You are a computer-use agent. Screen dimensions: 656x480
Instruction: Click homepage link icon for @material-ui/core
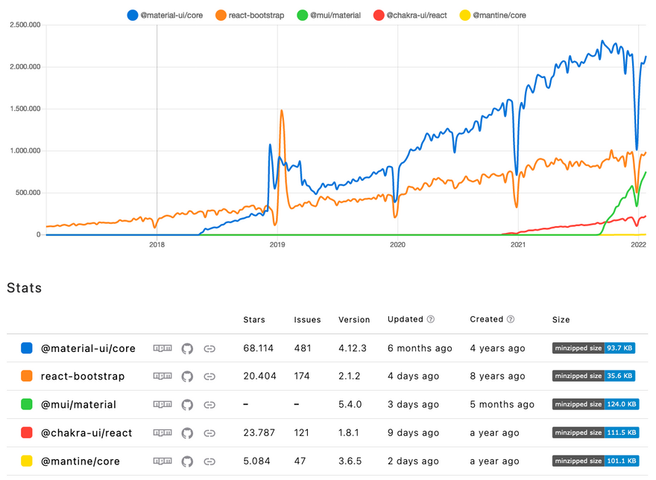click(x=209, y=348)
